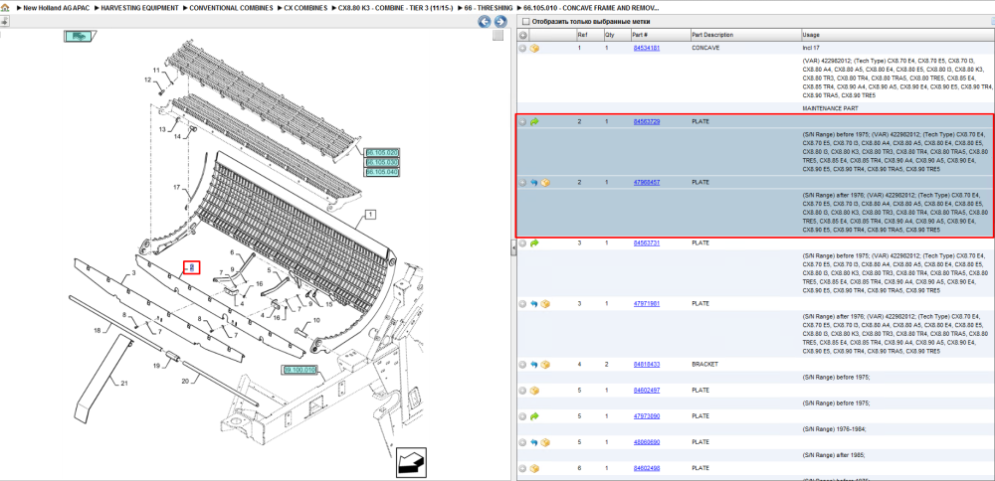Screen dimensions: 995x481
Task: Go to the previous diagram with the back arrow
Action: 485,22
